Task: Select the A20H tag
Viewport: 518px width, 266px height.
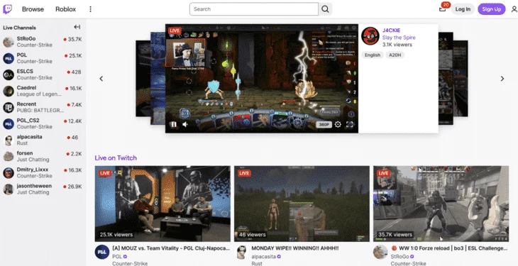Action: (395, 55)
